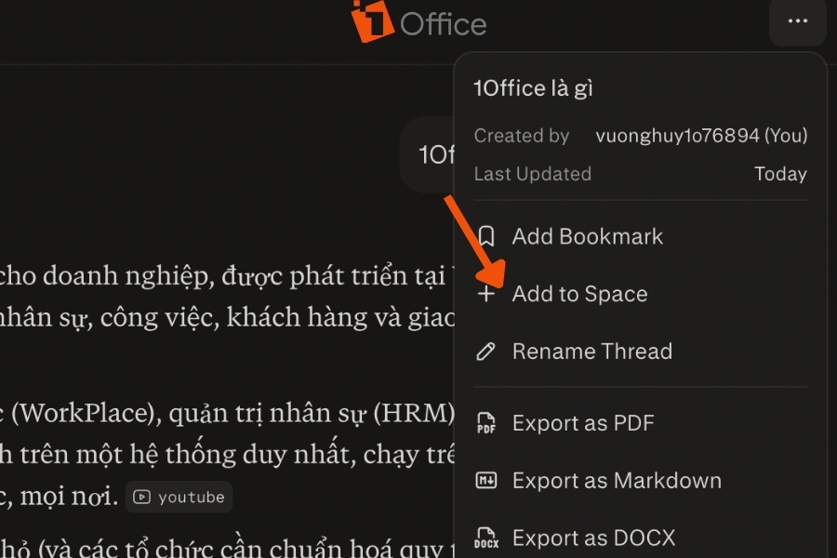Click the bookmark icon beside Add Bookmark
Screen dimensions: 837x558
tap(485, 236)
